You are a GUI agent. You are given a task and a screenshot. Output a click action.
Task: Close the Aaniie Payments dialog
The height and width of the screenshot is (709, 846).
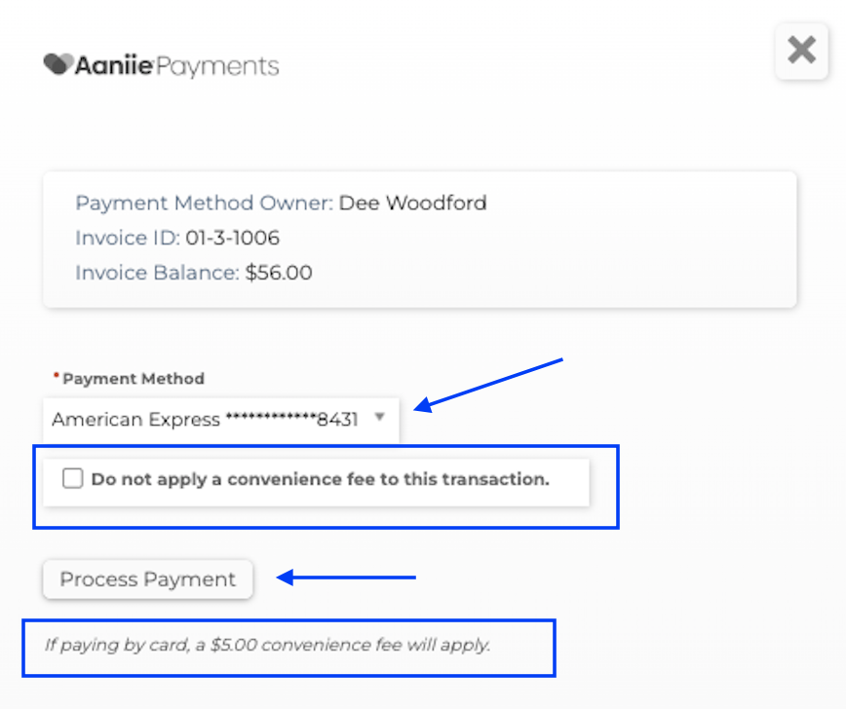click(801, 50)
